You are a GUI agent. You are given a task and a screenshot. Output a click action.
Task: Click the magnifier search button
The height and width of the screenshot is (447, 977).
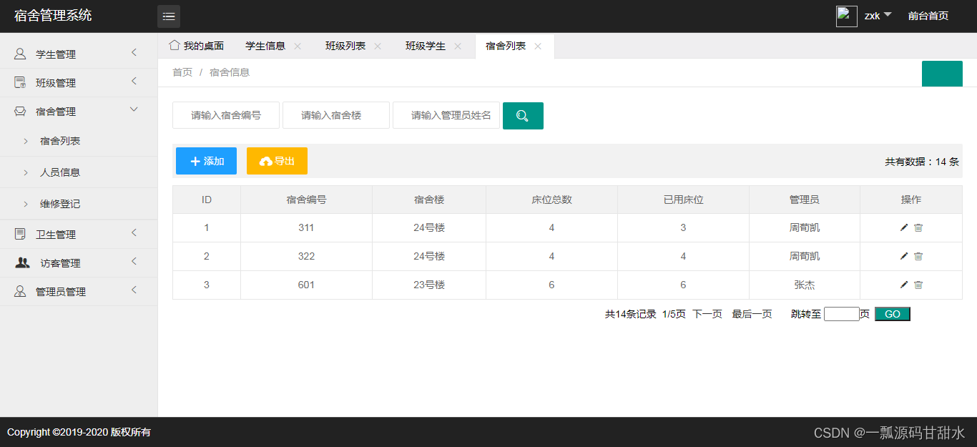click(x=523, y=116)
